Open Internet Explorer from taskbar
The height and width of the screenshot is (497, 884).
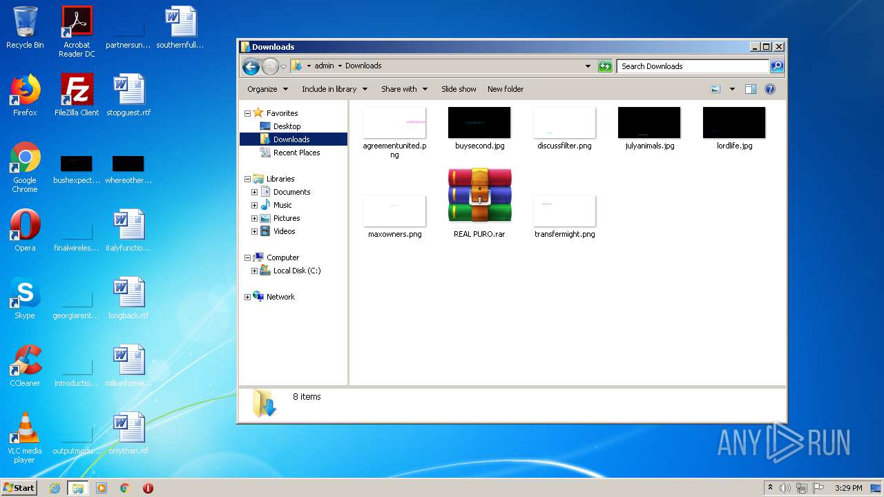[x=55, y=488]
